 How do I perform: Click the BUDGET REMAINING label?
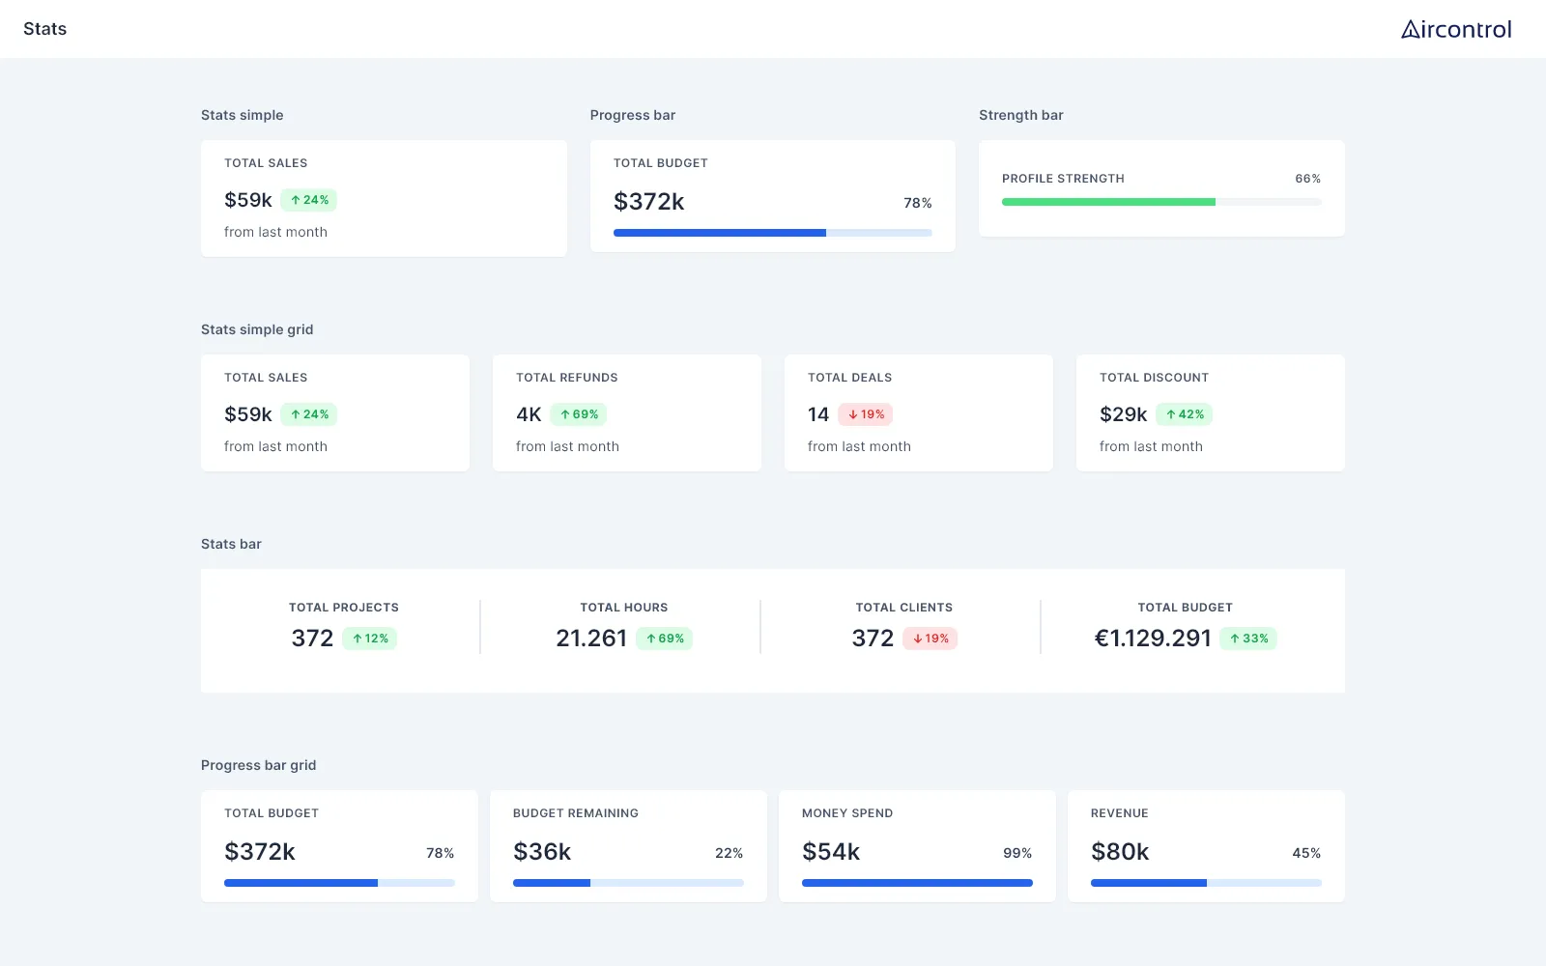click(x=576, y=813)
